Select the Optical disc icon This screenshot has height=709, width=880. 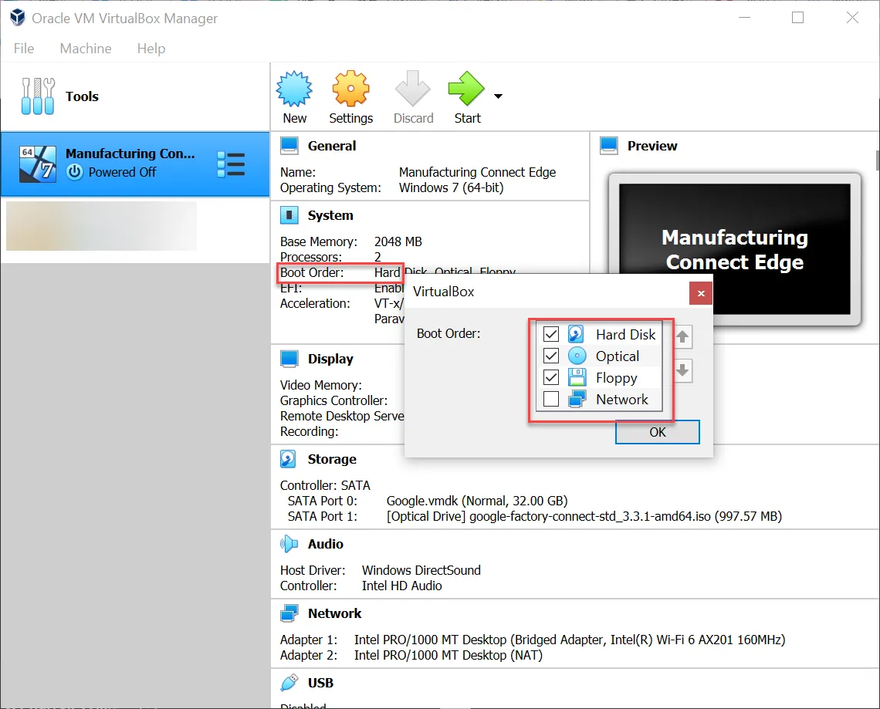[x=577, y=356]
